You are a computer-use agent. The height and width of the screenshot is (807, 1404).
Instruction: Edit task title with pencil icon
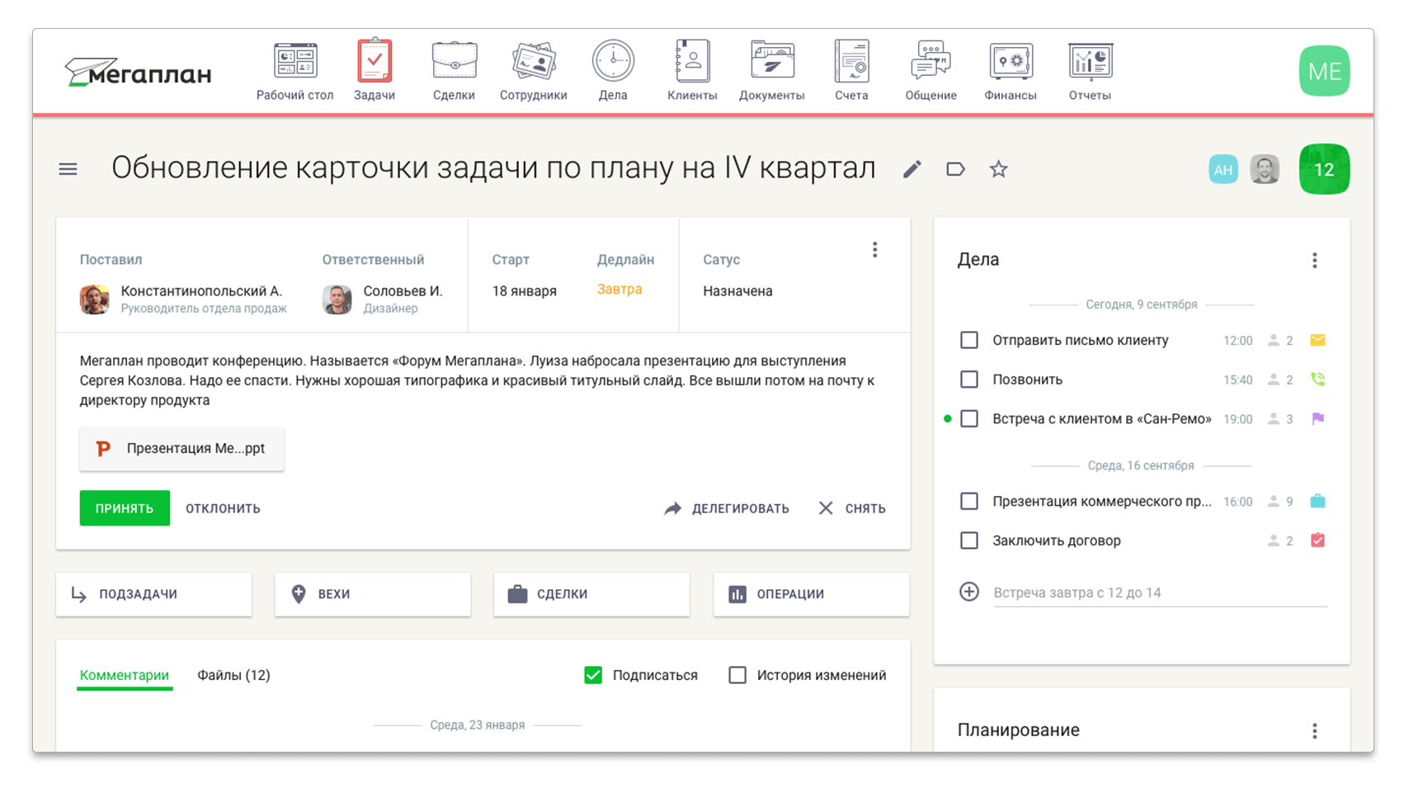(912, 168)
